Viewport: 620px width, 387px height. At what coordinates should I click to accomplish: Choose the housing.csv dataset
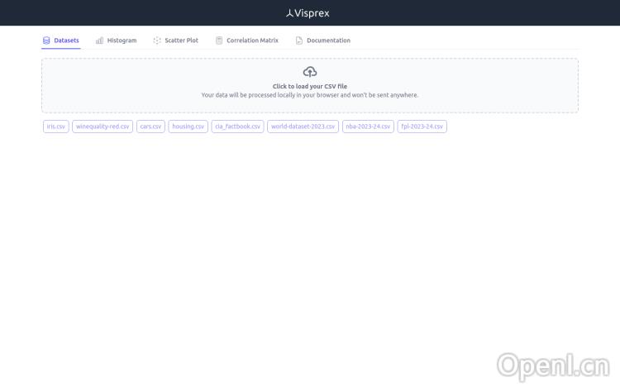click(188, 127)
